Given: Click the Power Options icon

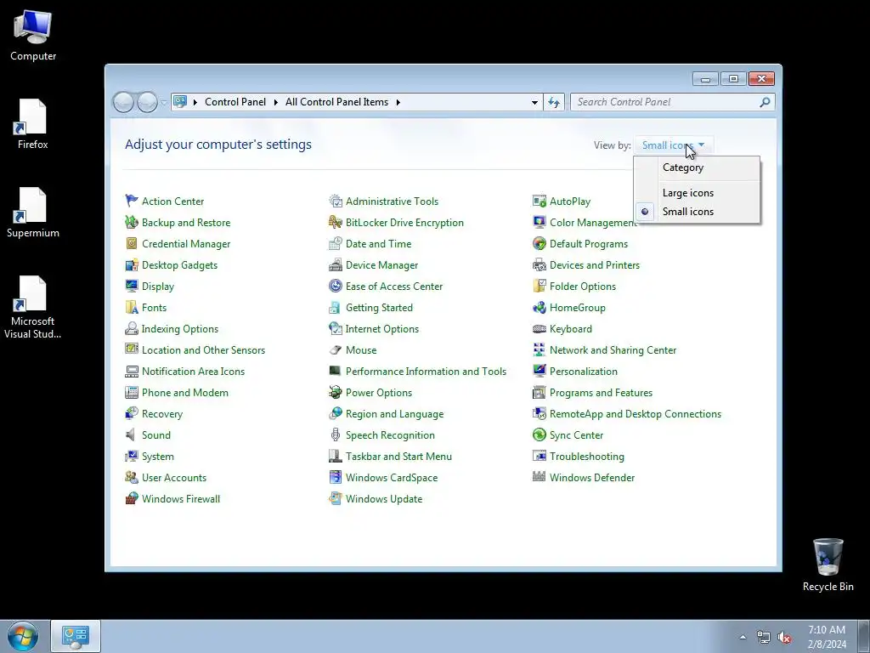Looking at the screenshot, I should coord(335,392).
